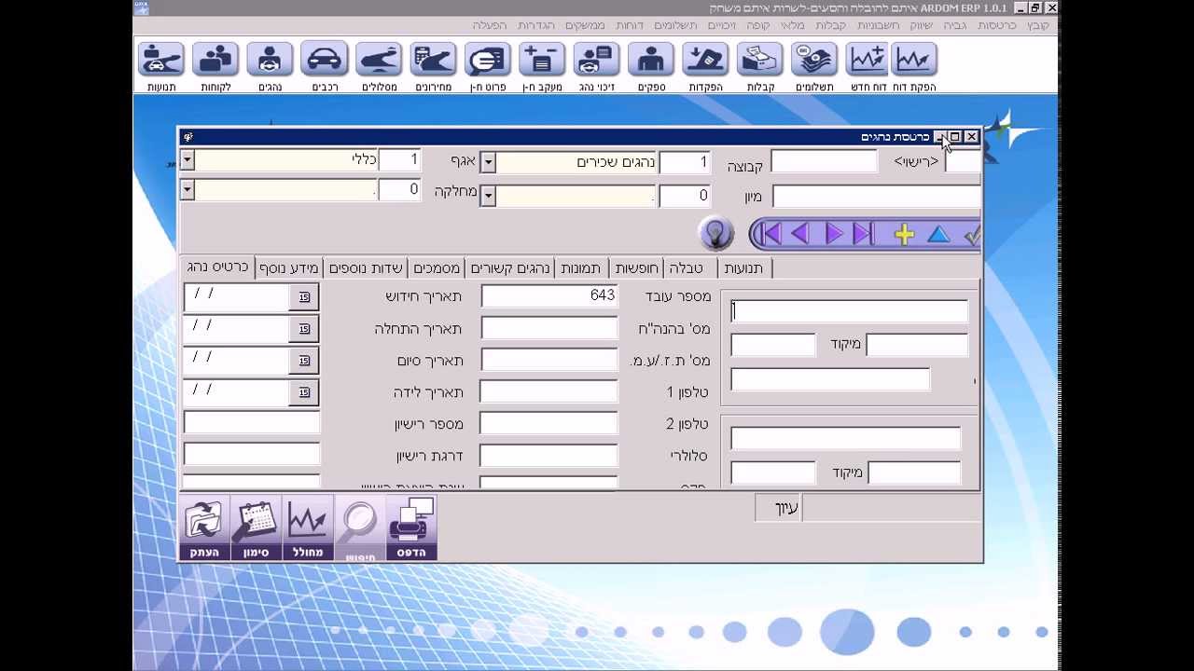Select the כרטיס נהג tab
Image resolution: width=1194 pixels, height=671 pixels.
217,267
